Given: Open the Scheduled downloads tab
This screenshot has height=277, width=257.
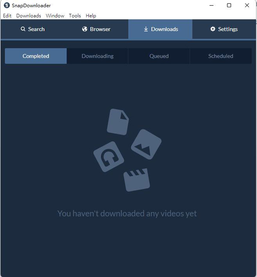Looking at the screenshot, I should (221, 56).
